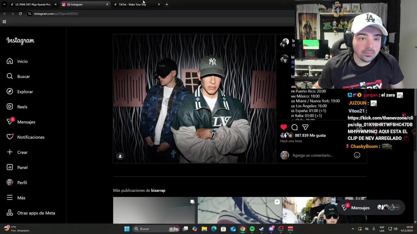Open second video thumbnail in more posts
Image resolution: width=417 pixels, height=234 pixels.
pyautogui.click(x=240, y=210)
